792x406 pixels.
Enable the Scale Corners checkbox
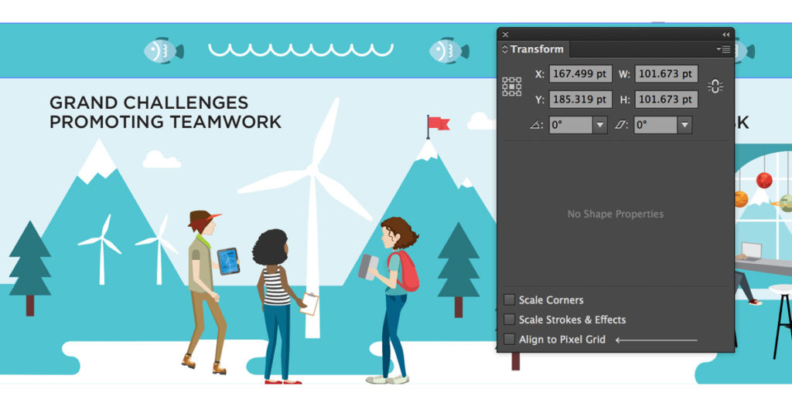click(509, 299)
